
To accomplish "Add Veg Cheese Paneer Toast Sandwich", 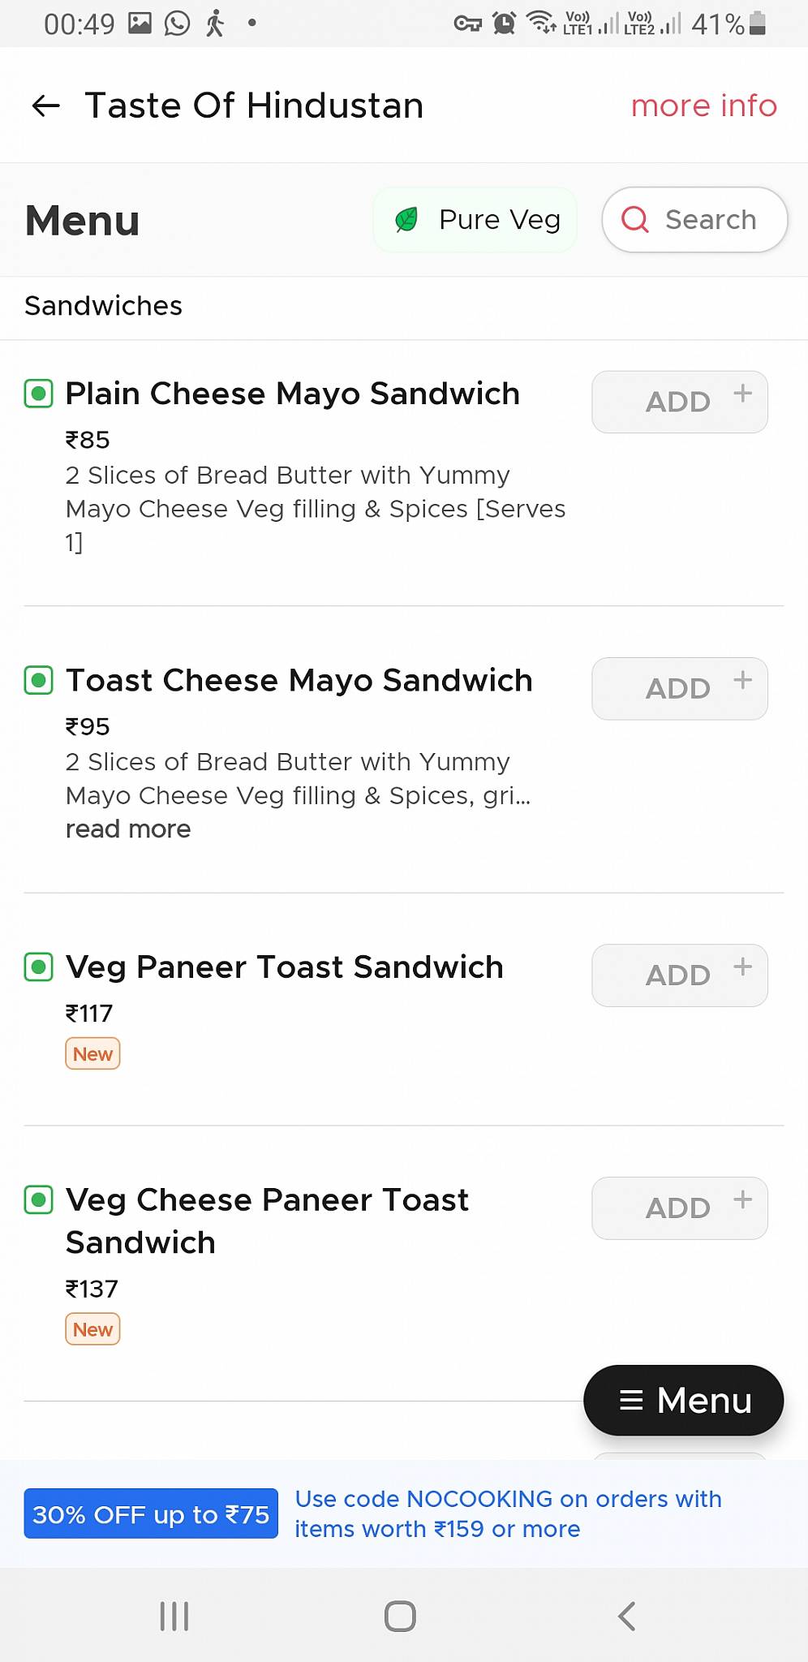I will point(679,1208).
